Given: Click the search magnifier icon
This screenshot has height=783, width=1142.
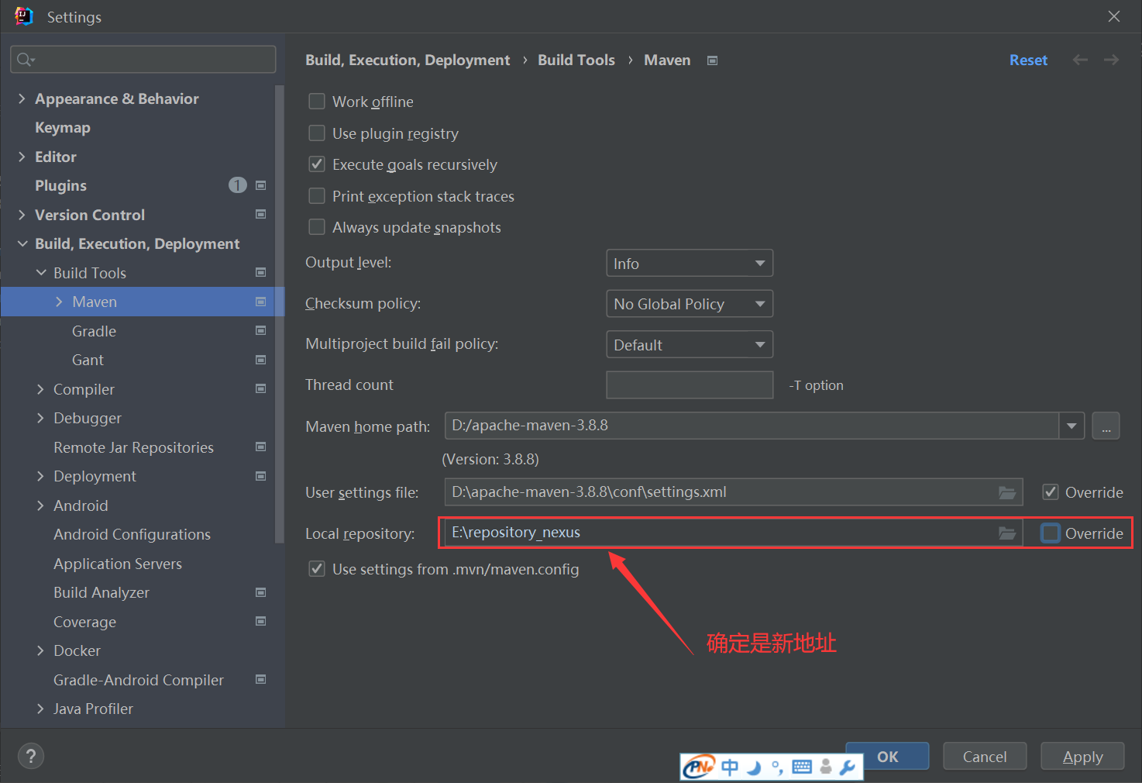Looking at the screenshot, I should 26,60.
